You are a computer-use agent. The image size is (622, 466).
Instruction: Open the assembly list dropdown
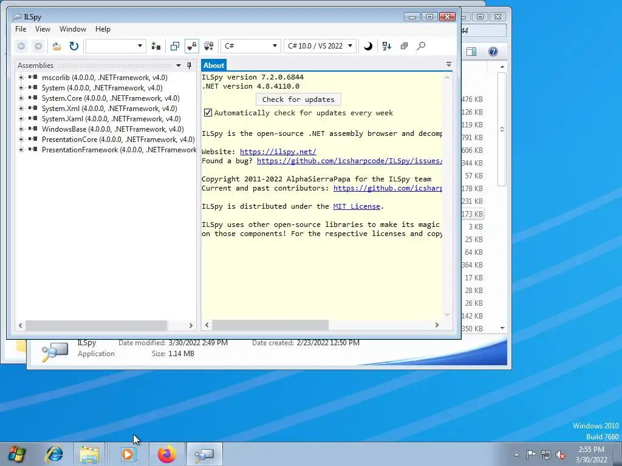click(x=116, y=46)
